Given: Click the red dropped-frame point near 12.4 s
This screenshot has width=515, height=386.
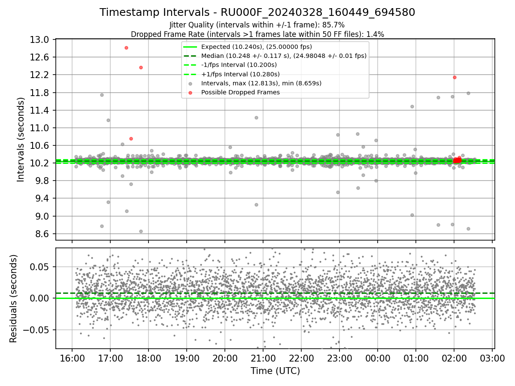Looking at the screenshot, I should click(x=141, y=67).
